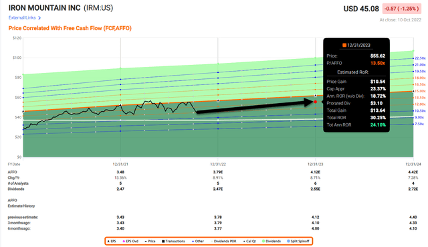Click the 22.50x multiple label on right axis
Screen dimensions: 428x247
420,58
